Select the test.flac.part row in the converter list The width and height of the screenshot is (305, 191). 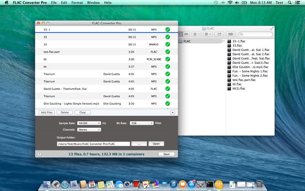106,52
